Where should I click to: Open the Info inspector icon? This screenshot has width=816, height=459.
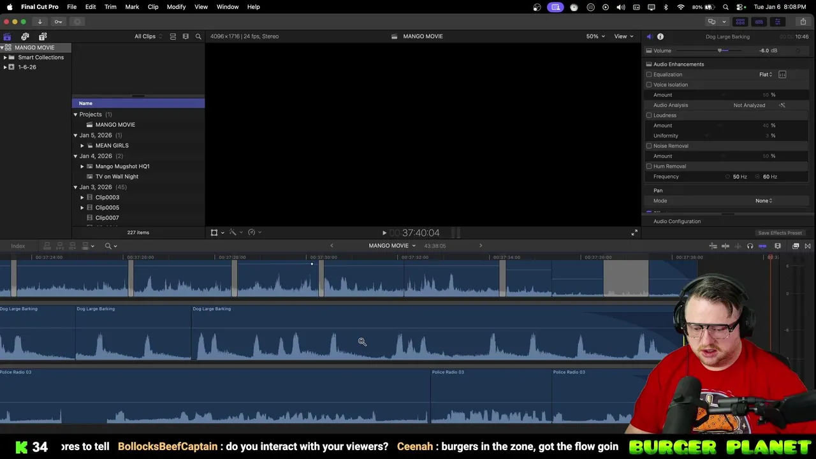[x=660, y=36]
